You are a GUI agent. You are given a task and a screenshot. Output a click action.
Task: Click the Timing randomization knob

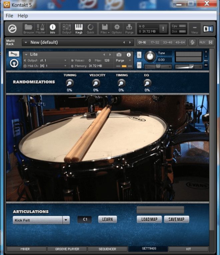pyautogui.click(x=121, y=83)
